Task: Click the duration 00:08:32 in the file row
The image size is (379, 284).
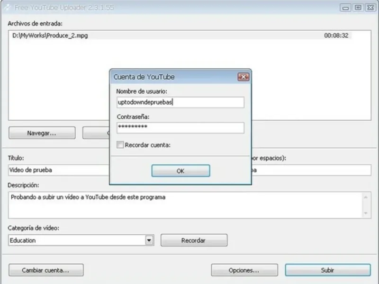Action: point(336,35)
